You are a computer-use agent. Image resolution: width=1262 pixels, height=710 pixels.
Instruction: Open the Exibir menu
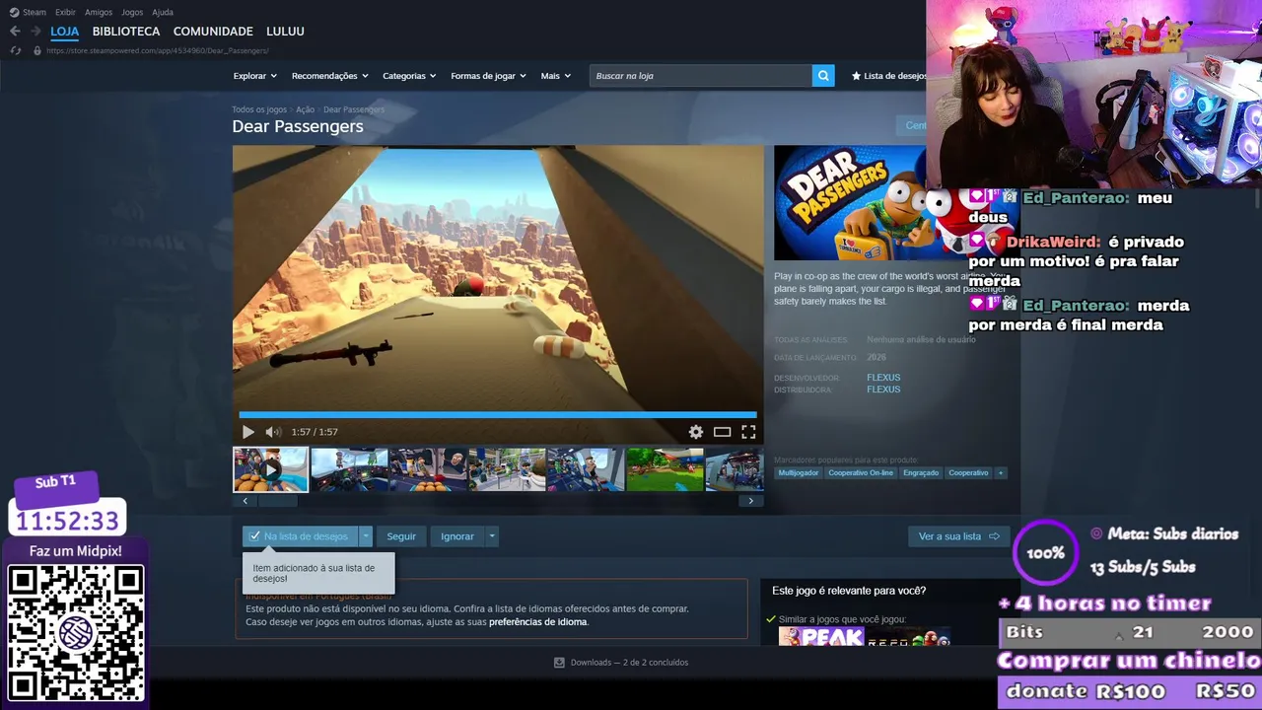pyautogui.click(x=65, y=12)
